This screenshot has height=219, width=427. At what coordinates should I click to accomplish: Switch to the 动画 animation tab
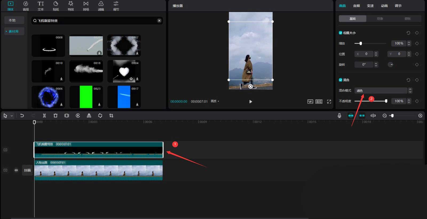tap(384, 6)
